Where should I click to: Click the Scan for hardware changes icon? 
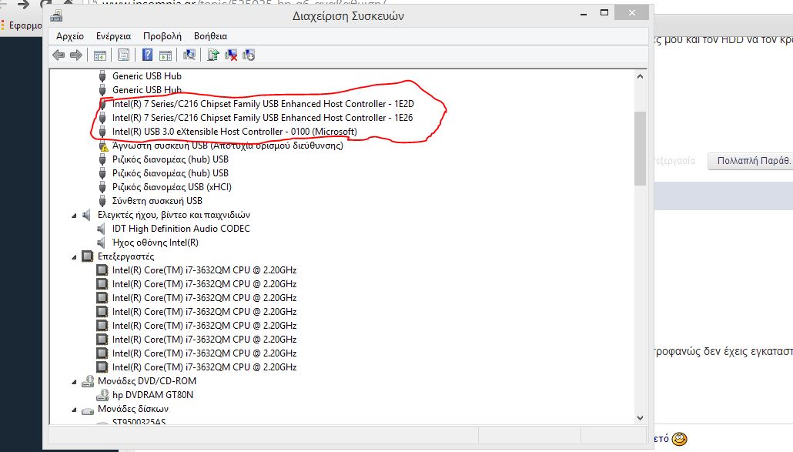pos(189,55)
